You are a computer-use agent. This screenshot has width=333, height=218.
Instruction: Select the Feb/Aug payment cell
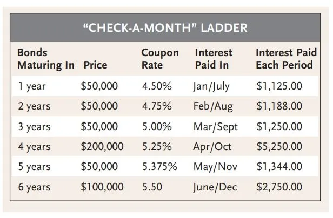(214, 106)
